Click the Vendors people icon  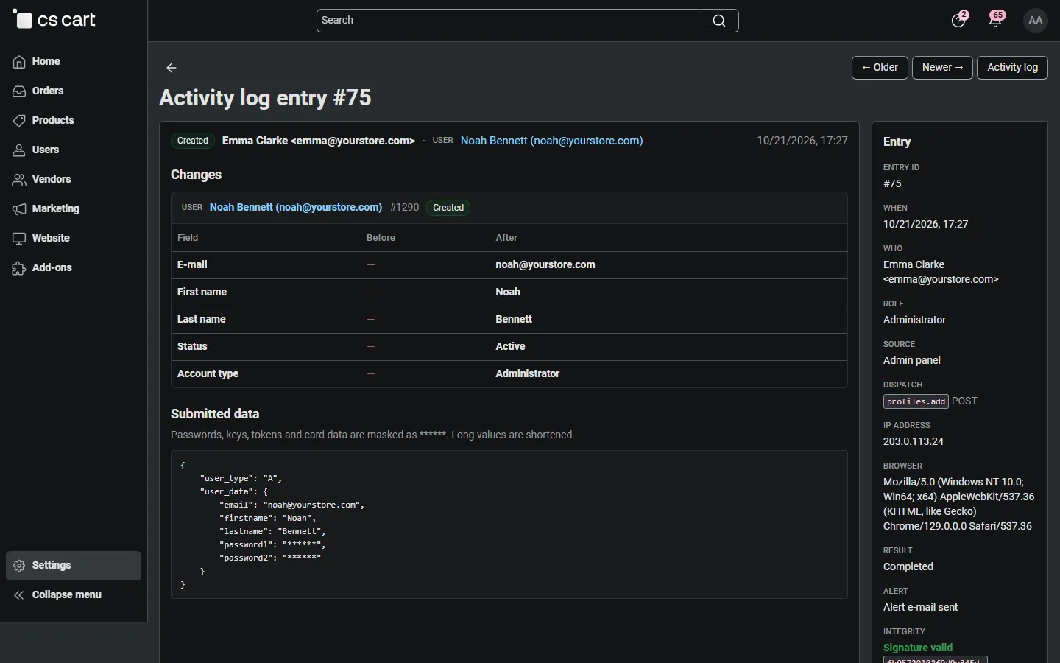(19, 180)
